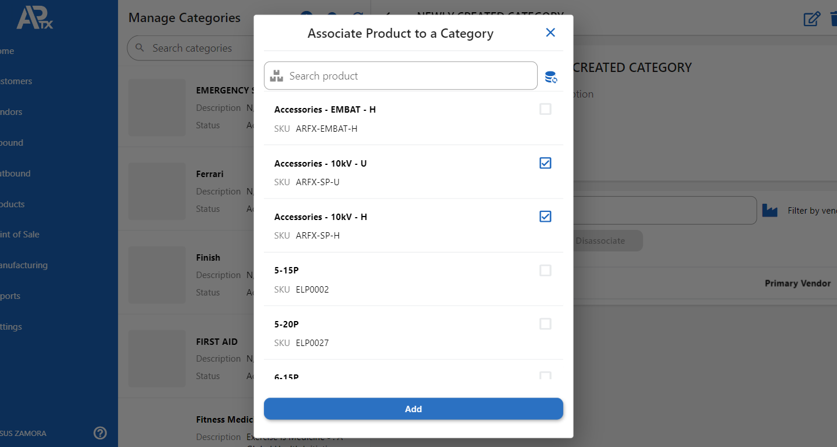
Task: Uncheck the Accessories - 10kV - H checkbox
Action: coord(545,217)
